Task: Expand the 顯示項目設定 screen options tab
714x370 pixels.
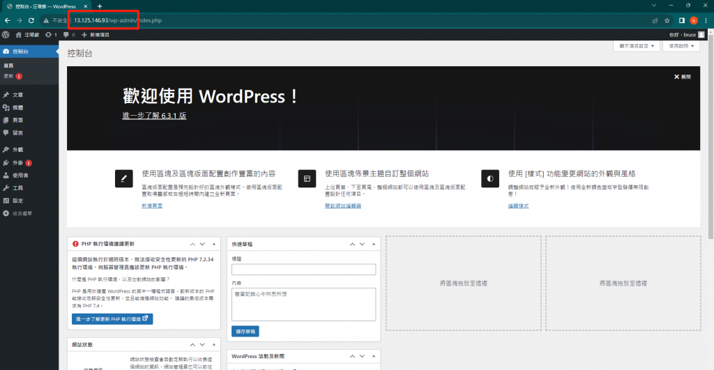Action: coord(637,46)
